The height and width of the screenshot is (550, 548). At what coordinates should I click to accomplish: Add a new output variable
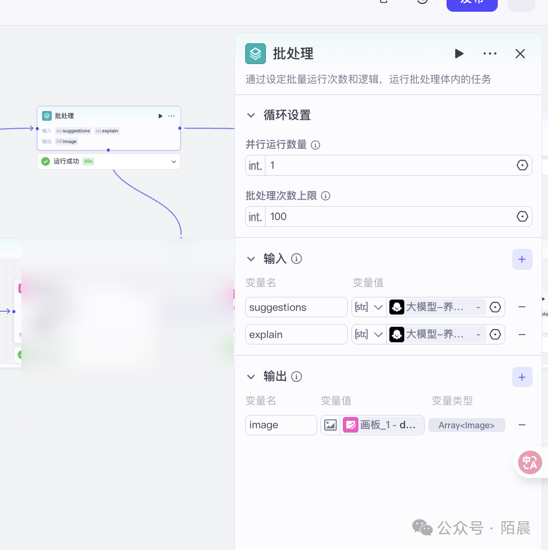(522, 377)
